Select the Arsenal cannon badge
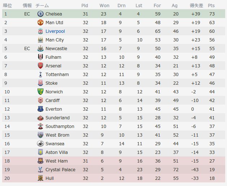Viewport: 227px width, 186px height. point(40,66)
